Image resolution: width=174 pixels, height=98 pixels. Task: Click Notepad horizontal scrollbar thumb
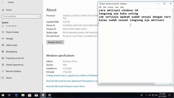pos(128,84)
